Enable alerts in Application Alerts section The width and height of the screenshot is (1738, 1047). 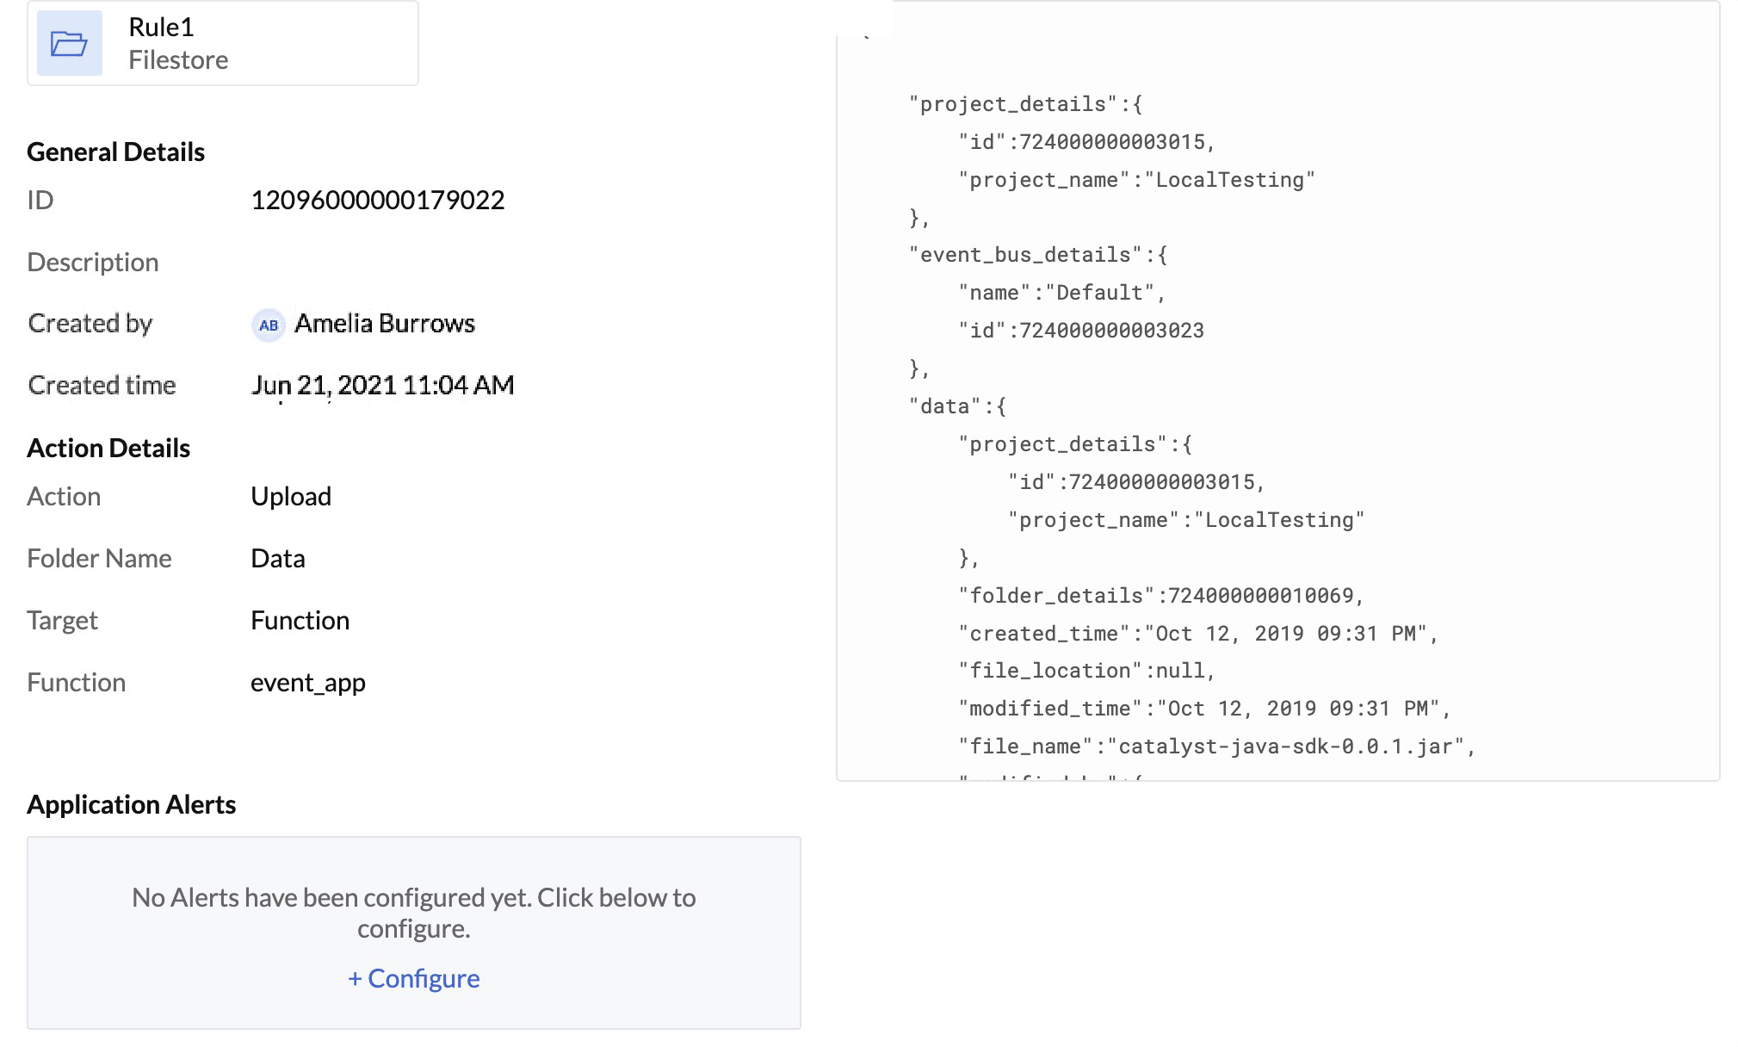[x=413, y=978]
